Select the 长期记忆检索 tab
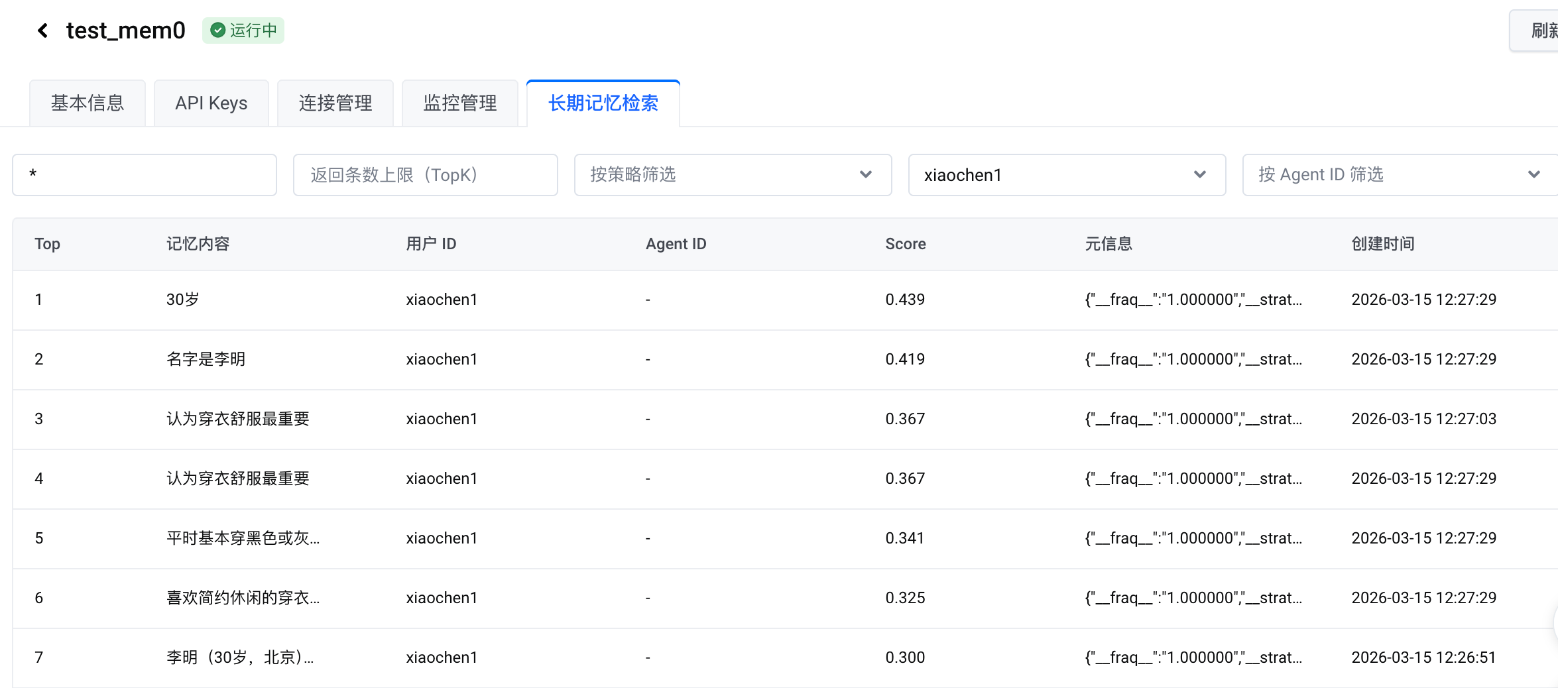Viewport: 1558px width, 688px height. 603,103
